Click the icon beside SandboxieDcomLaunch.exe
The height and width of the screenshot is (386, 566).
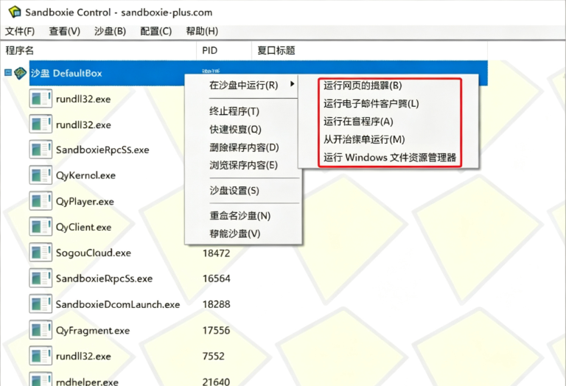click(x=41, y=304)
